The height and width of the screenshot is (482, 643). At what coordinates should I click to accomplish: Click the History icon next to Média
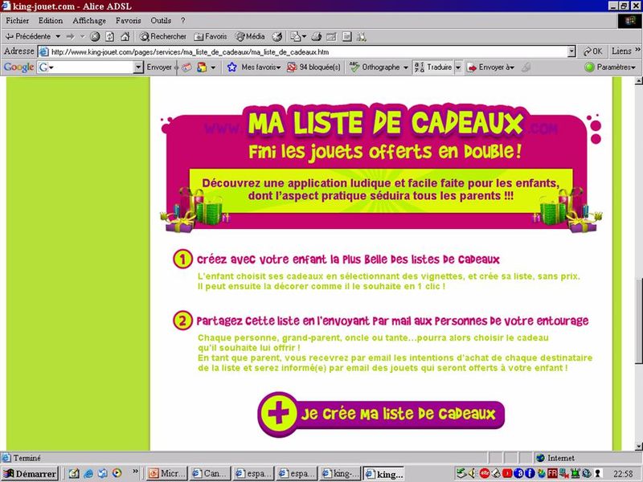click(x=277, y=36)
